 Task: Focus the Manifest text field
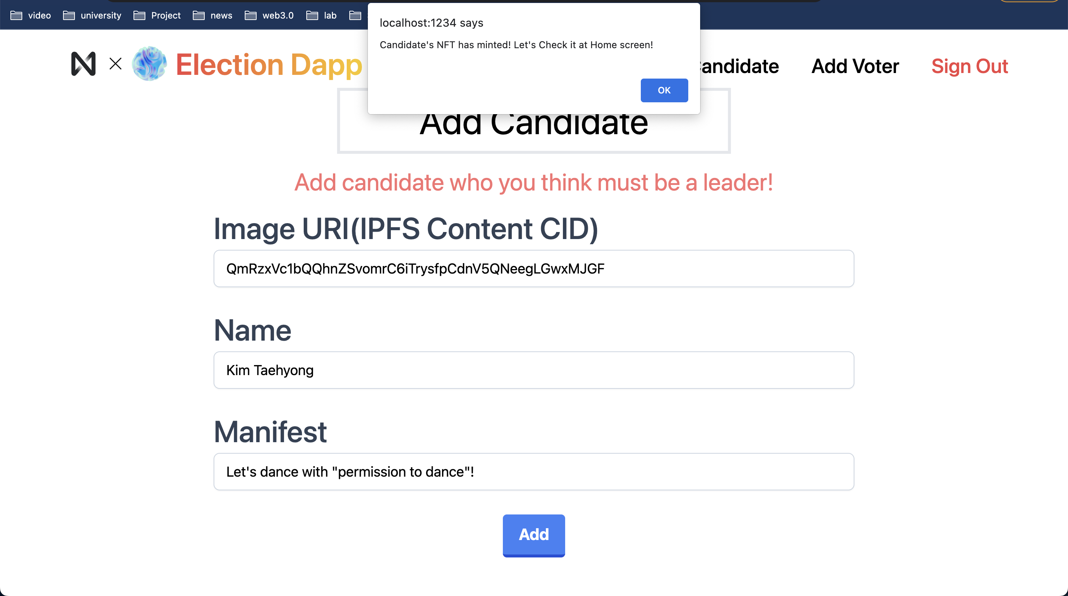[534, 472]
